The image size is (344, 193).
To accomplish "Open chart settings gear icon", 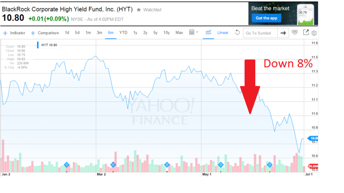I will 314,33.
